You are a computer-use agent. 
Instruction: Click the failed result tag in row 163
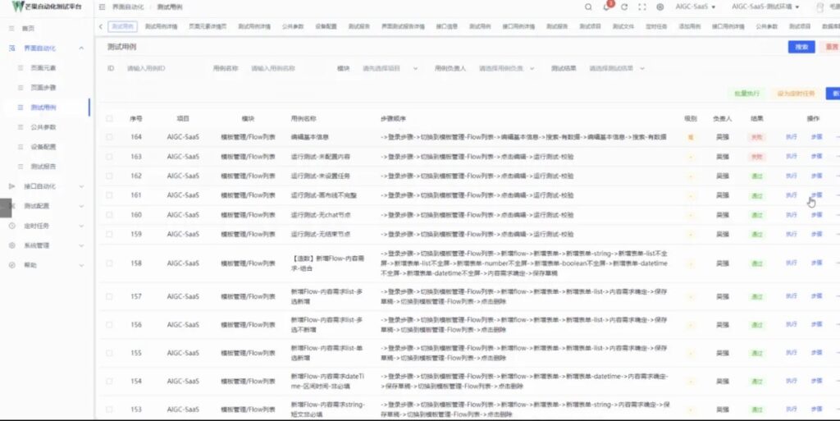click(756, 157)
